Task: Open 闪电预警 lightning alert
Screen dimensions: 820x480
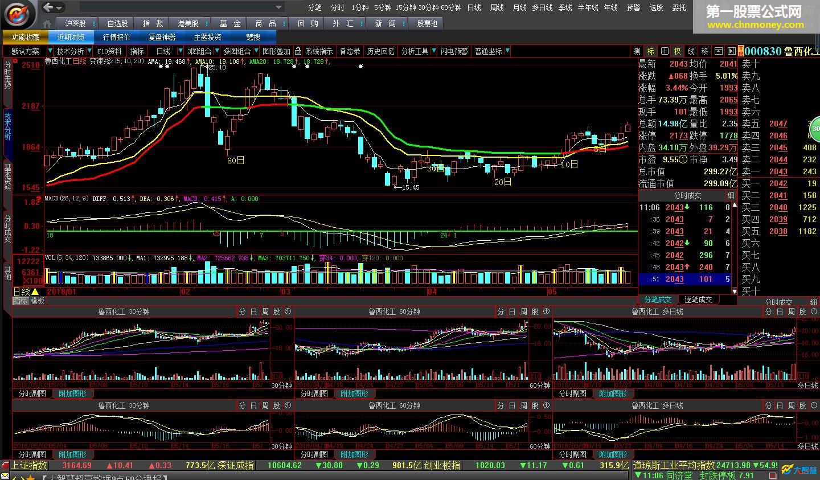Action: coord(454,51)
